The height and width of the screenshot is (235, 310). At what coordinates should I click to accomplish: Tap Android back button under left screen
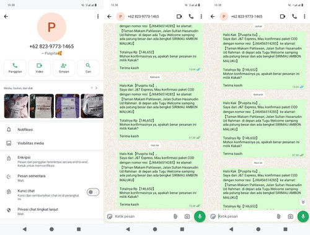25,229
